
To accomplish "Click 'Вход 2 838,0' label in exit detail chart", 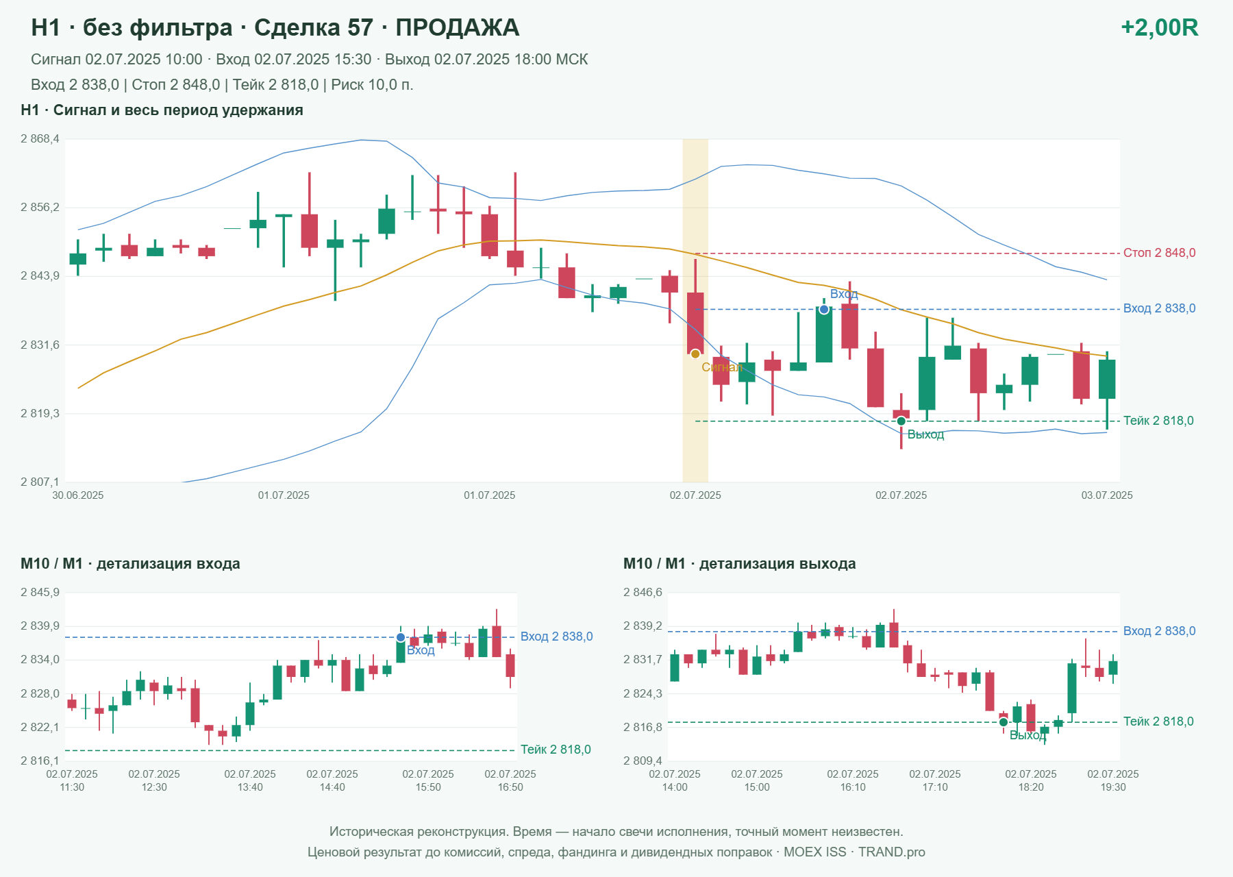I will [x=1160, y=631].
